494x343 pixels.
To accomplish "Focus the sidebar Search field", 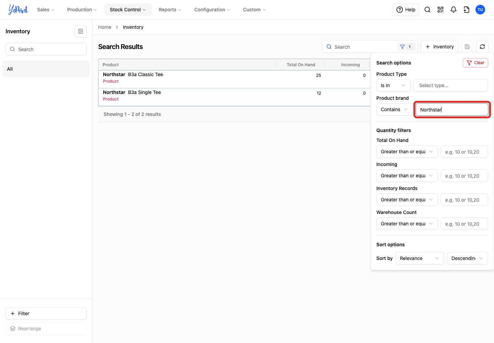I will coord(46,49).
